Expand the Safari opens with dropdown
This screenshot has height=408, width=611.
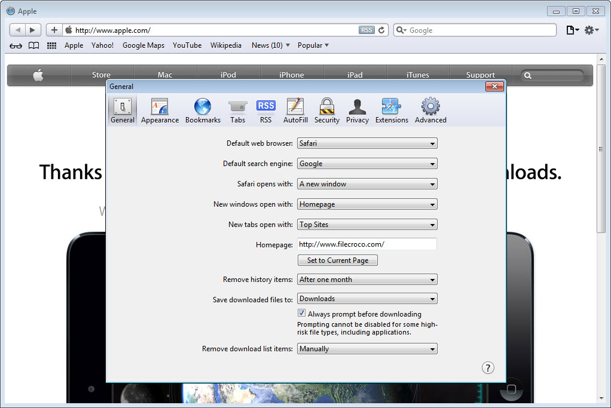[367, 184]
